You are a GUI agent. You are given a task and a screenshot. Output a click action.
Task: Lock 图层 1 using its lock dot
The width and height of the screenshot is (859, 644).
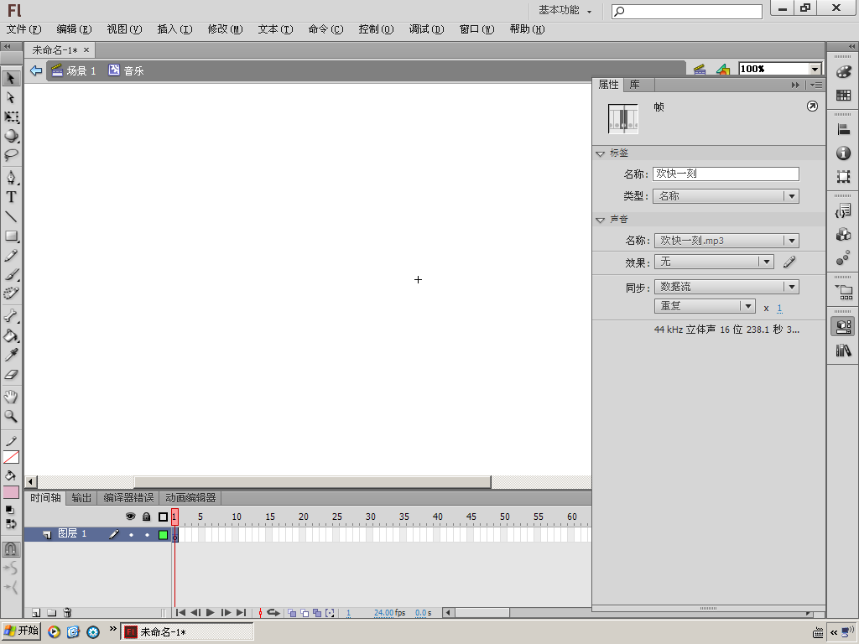point(147,534)
